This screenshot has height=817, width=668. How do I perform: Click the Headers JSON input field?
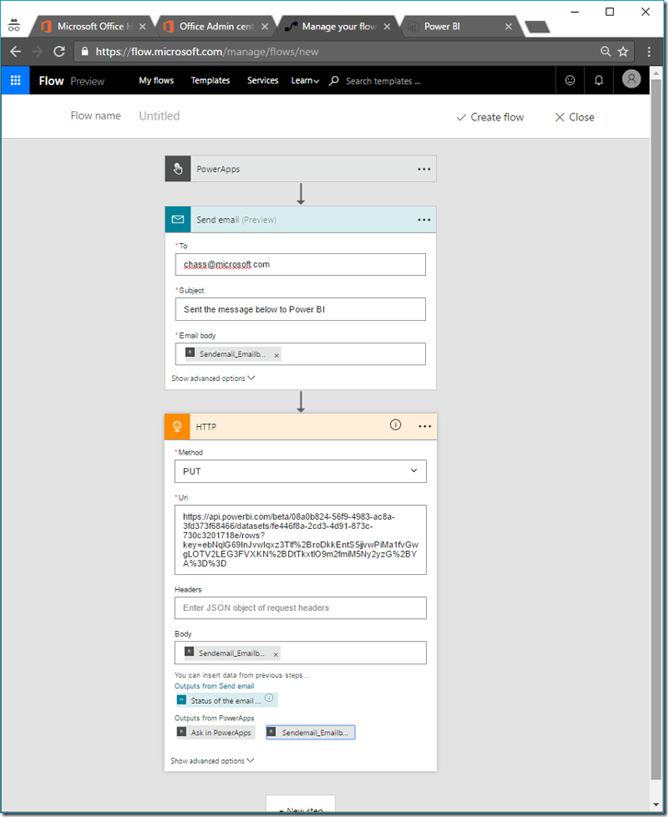click(300, 608)
